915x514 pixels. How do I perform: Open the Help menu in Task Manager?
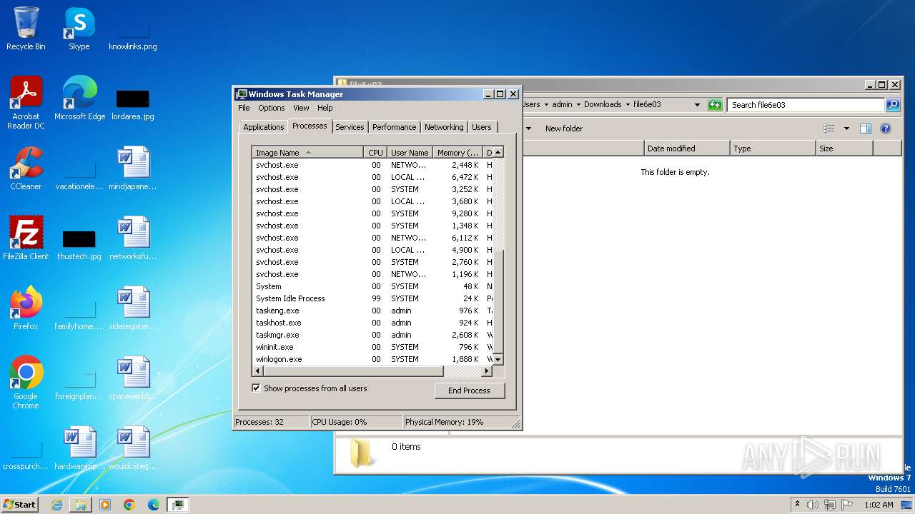(325, 108)
